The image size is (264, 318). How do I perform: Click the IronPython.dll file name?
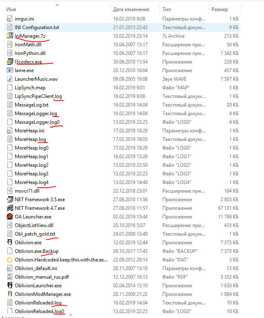[30, 53]
